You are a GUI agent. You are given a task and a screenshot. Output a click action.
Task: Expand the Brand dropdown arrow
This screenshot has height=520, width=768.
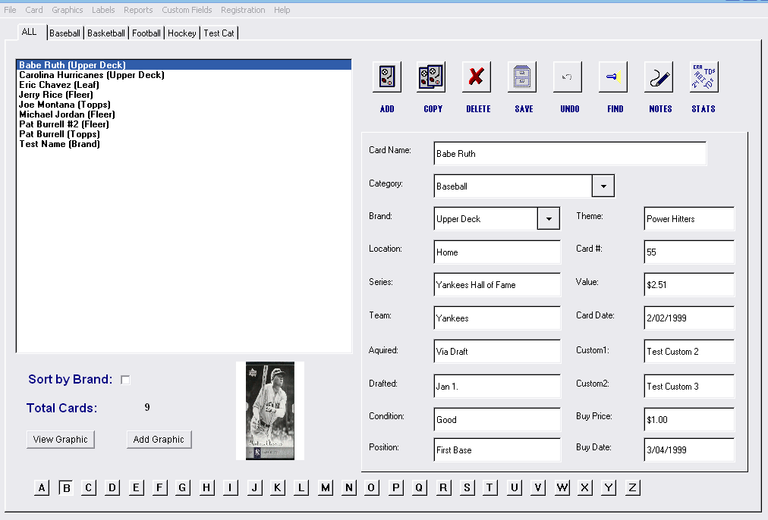coord(549,218)
